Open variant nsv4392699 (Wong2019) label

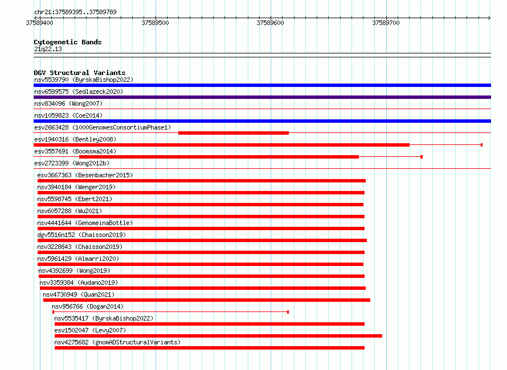point(75,271)
